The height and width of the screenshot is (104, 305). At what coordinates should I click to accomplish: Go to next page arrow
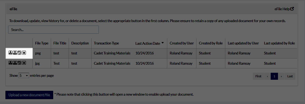[x=281, y=76]
